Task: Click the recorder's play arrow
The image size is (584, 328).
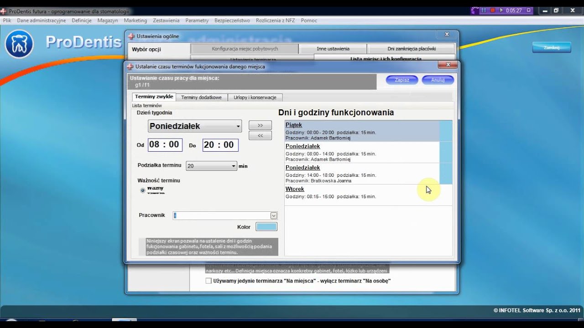Action: pos(501,10)
